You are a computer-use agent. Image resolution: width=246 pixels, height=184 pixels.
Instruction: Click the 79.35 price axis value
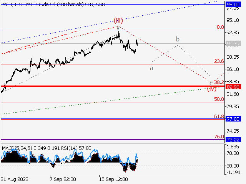coord(233,107)
